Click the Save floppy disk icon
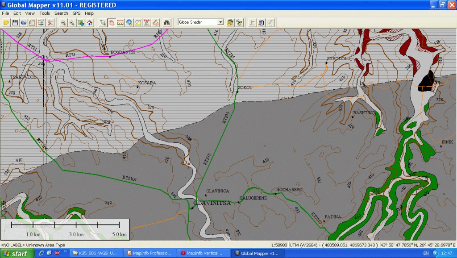 15,22
